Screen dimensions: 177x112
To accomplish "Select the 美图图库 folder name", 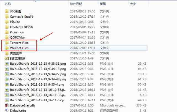I will click(x=16, y=53).
